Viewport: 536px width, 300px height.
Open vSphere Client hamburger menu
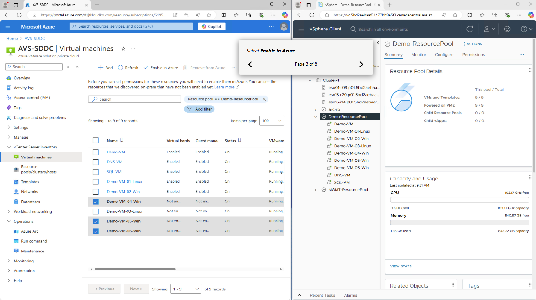pyautogui.click(x=301, y=29)
